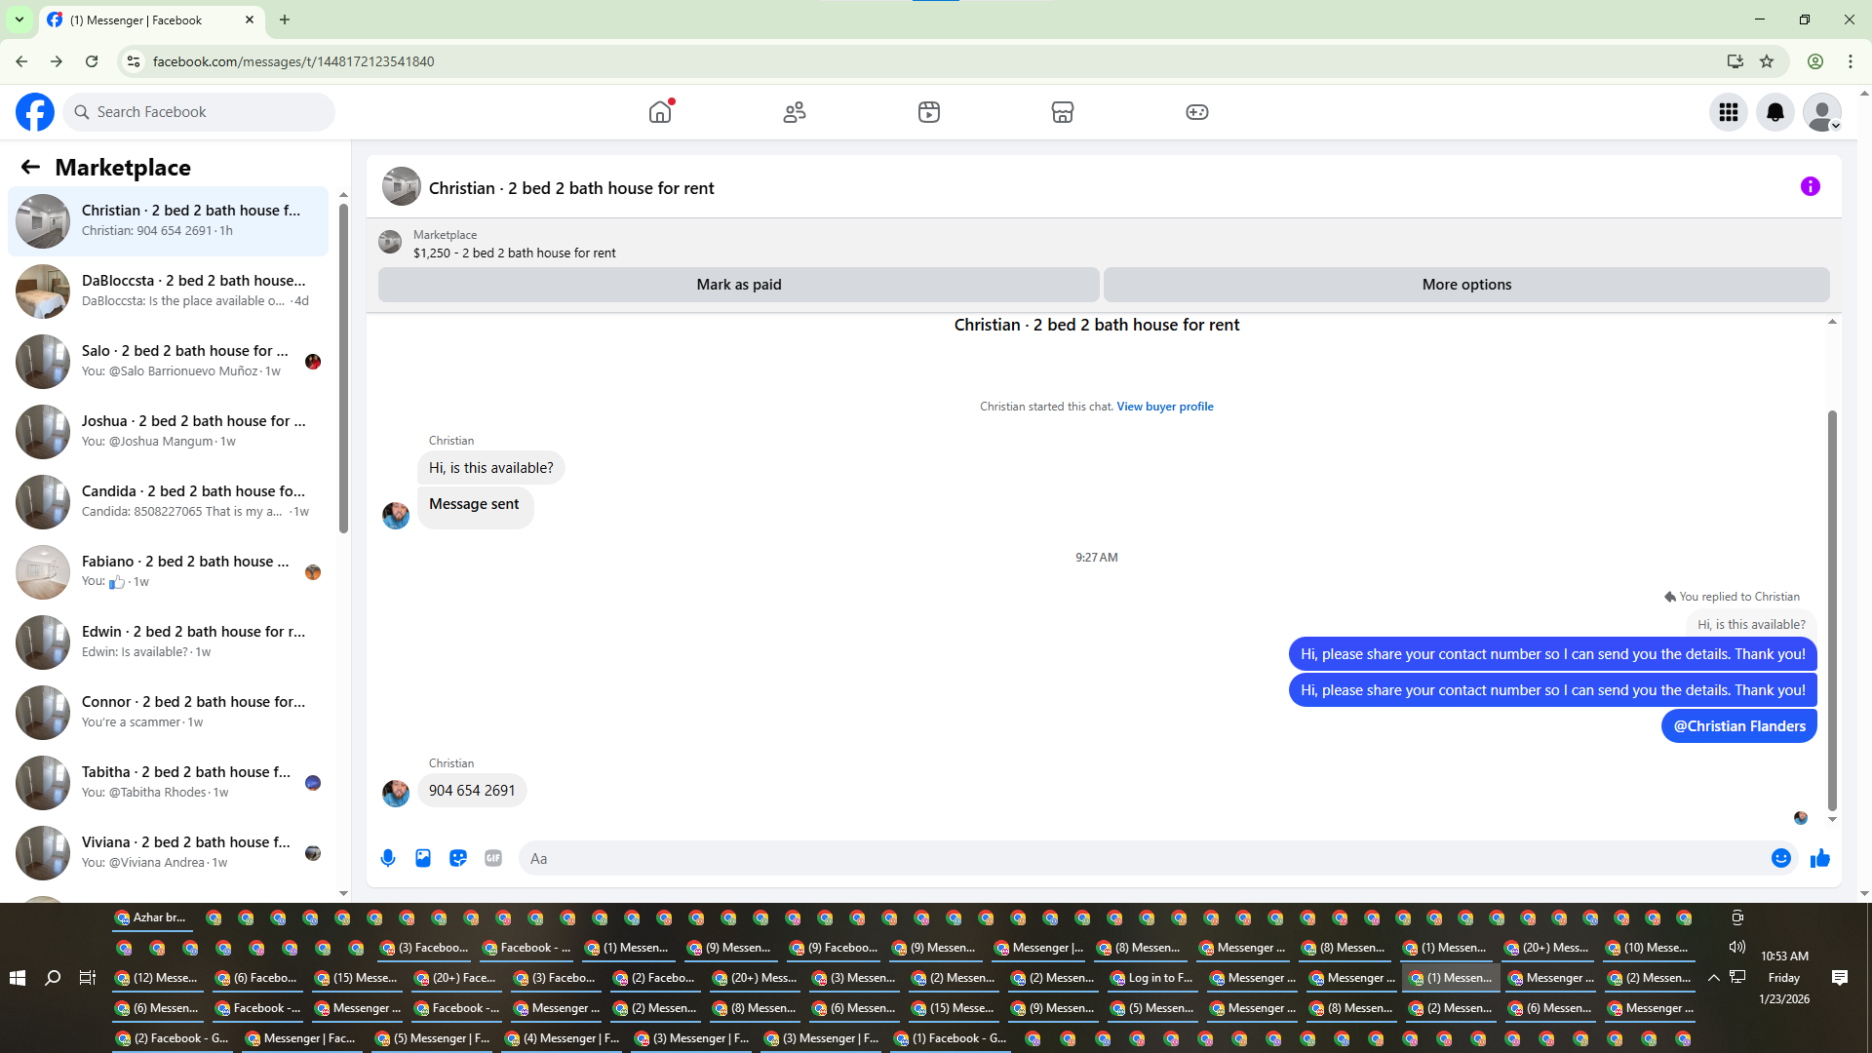Viewport: 1872px width, 1053px height.
Task: Open the conversation information icon
Action: (x=1810, y=186)
